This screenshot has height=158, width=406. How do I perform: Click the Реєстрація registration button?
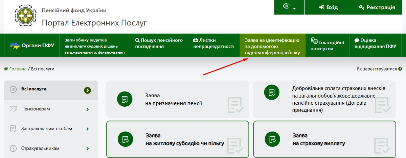pyautogui.click(x=377, y=7)
